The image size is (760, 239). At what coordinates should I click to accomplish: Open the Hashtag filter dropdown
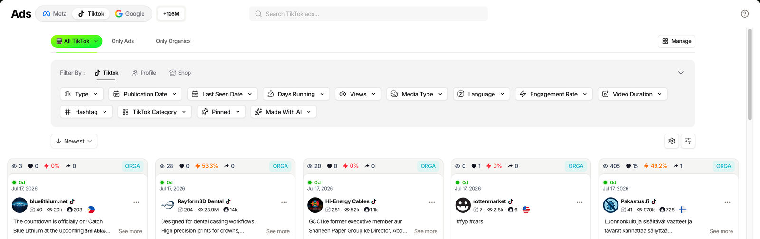pyautogui.click(x=86, y=112)
